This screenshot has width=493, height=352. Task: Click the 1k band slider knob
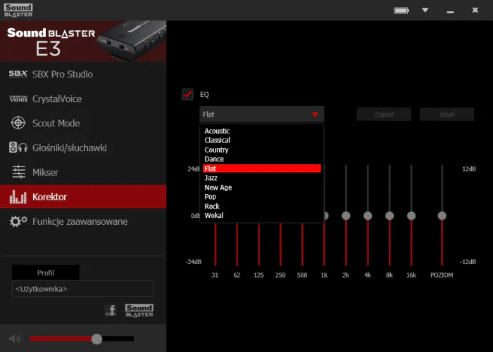[325, 216]
